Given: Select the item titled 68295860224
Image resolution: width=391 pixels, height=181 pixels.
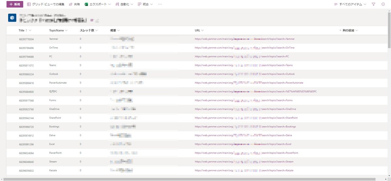Looking at the screenshot, I should click(x=26, y=74).
